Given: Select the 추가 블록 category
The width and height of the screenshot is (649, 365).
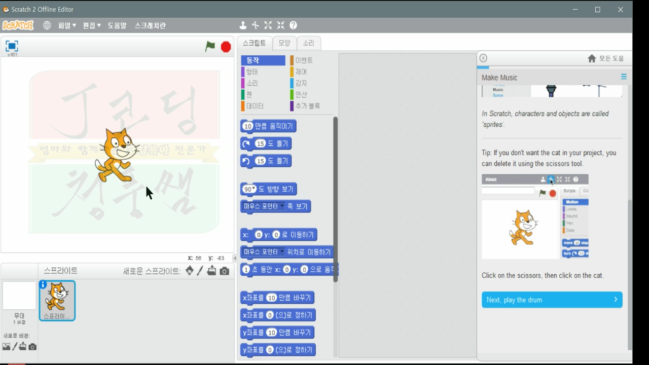Looking at the screenshot, I should coord(311,106).
